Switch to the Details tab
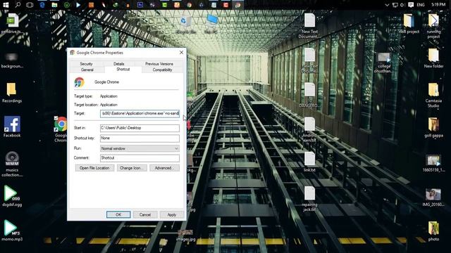Viewport: 451px width, 253px height. tap(119, 64)
